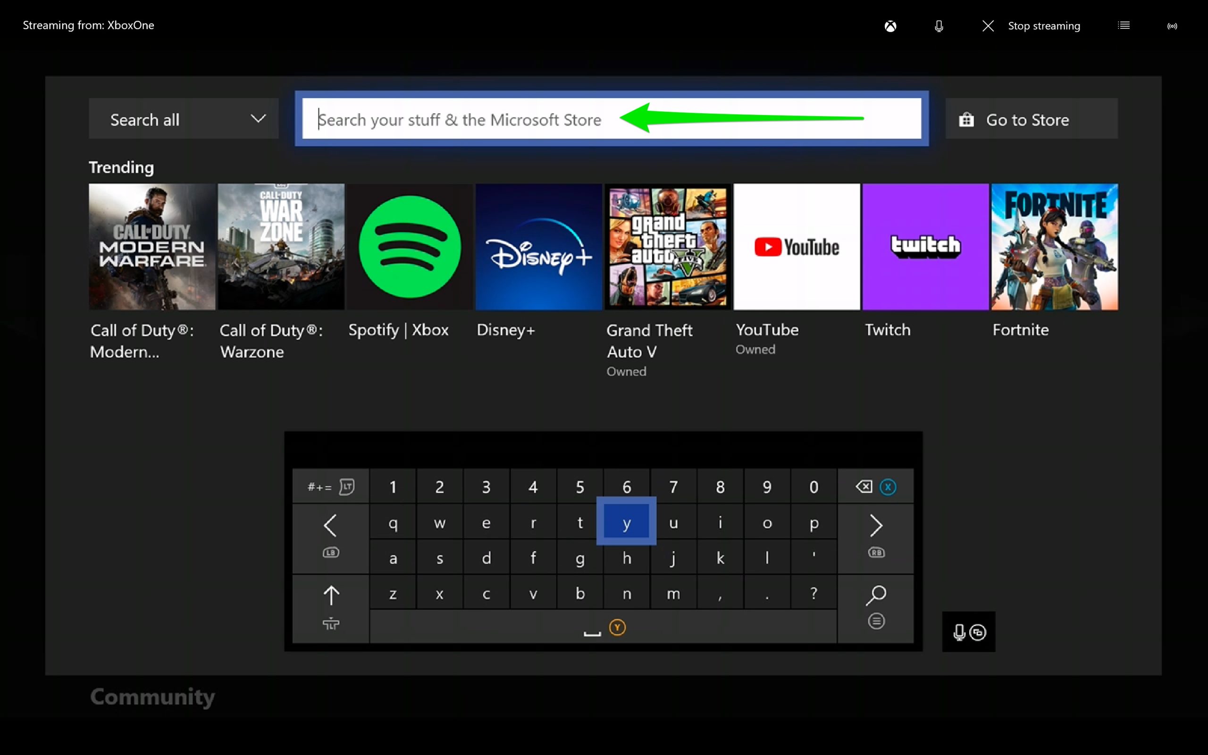Image resolution: width=1208 pixels, height=755 pixels.
Task: Open the Xbox guide icon in streaming bar
Action: click(890, 26)
